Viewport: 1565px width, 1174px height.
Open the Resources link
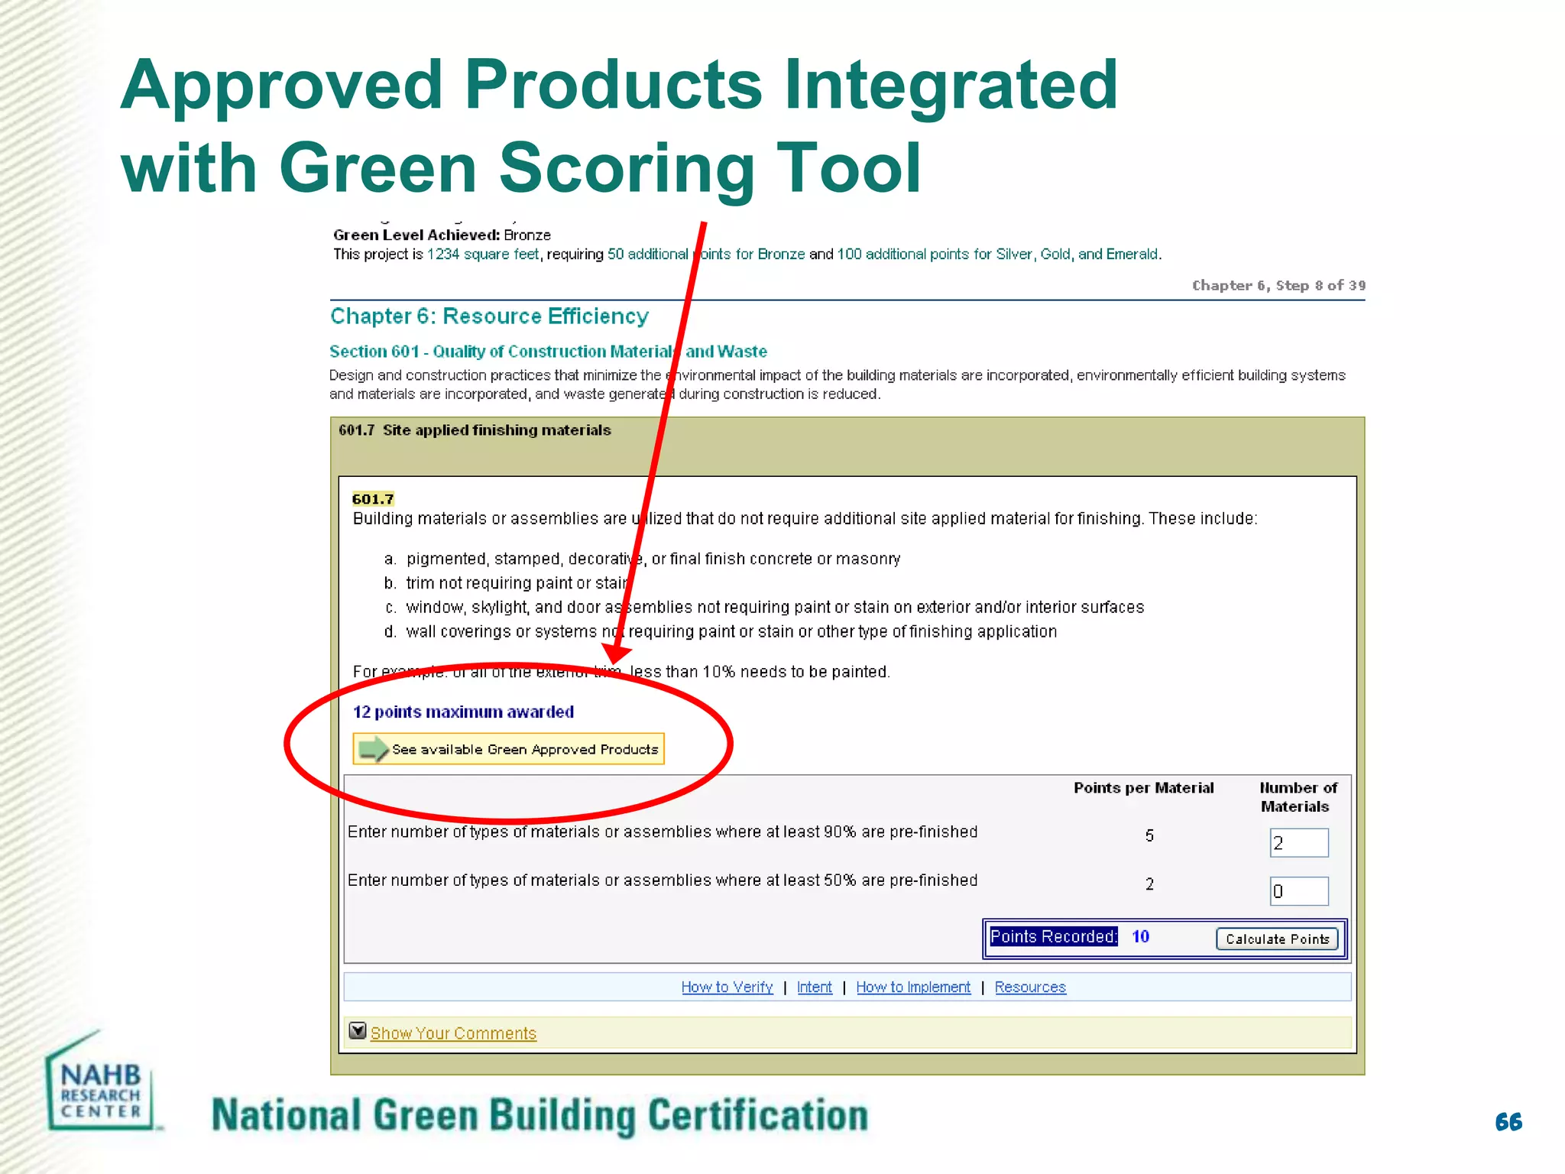[x=1030, y=987]
